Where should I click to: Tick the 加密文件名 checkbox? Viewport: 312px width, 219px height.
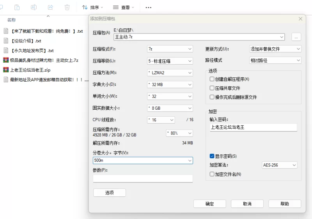click(212, 174)
